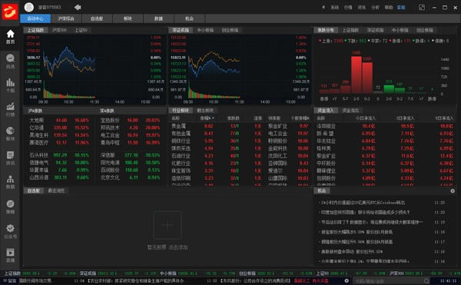Select the 板块 top tab
The image size is (461, 285).
pyautogui.click(x=128, y=18)
